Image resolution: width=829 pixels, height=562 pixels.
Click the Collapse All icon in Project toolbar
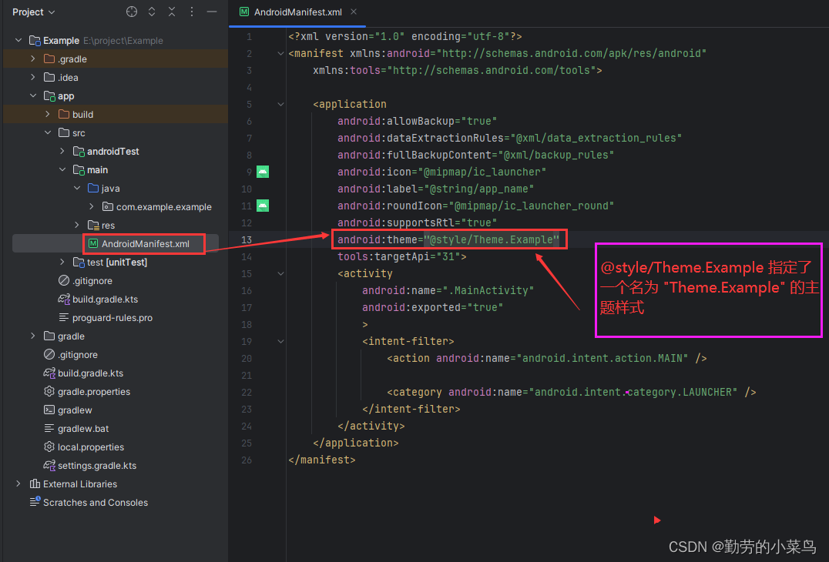[x=171, y=12]
